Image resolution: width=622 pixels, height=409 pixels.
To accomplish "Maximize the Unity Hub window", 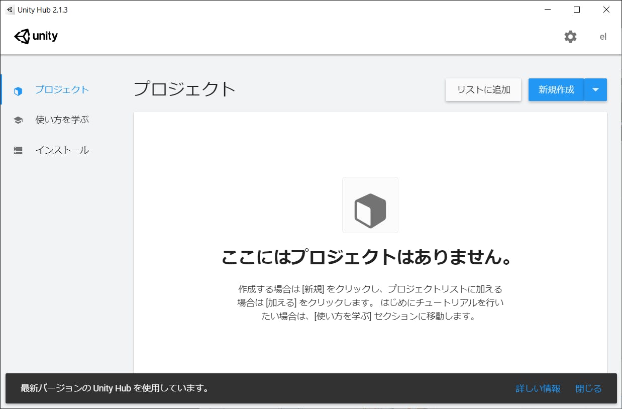I will pyautogui.click(x=577, y=10).
